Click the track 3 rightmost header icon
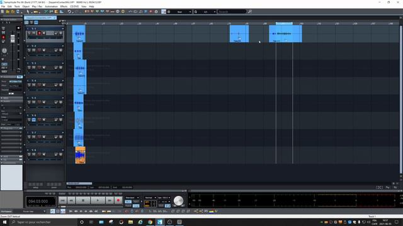The width and height of the screenshot is (403, 226). [60, 68]
